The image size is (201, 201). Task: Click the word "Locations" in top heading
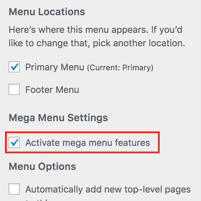[x=61, y=12]
